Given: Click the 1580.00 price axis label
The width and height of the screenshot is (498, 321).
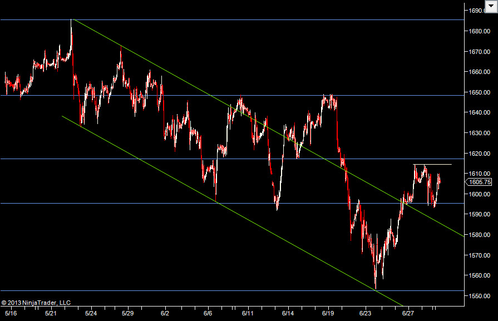Looking at the screenshot, I should point(479,235).
